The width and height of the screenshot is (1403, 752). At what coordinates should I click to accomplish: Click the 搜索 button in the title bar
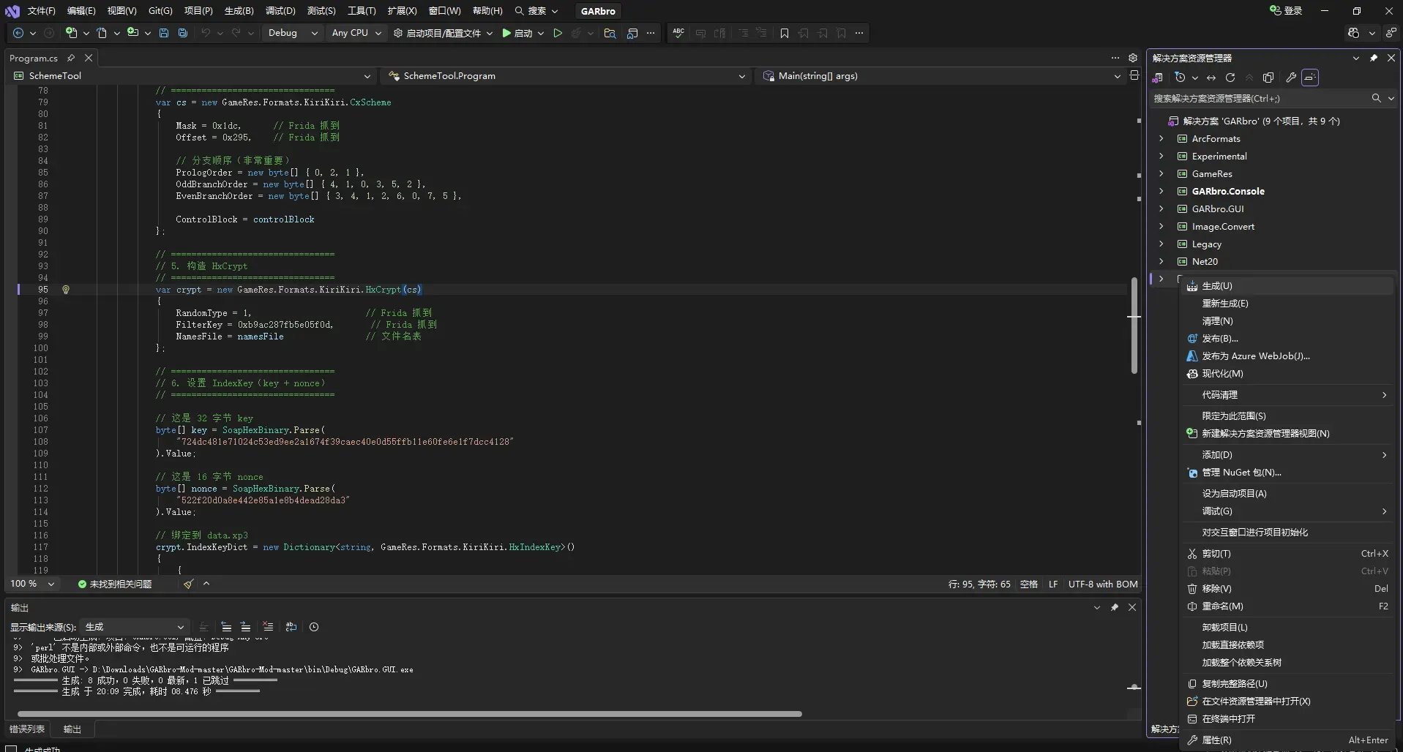coord(536,11)
